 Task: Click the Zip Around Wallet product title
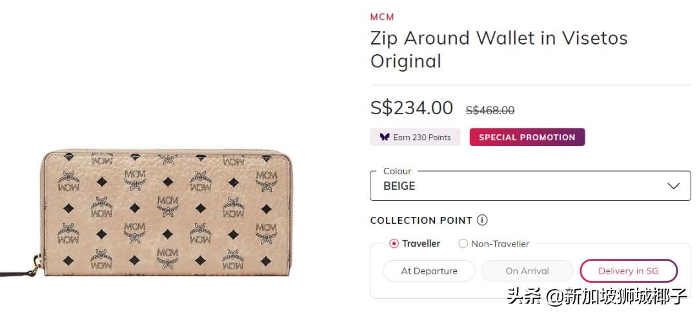(498, 50)
